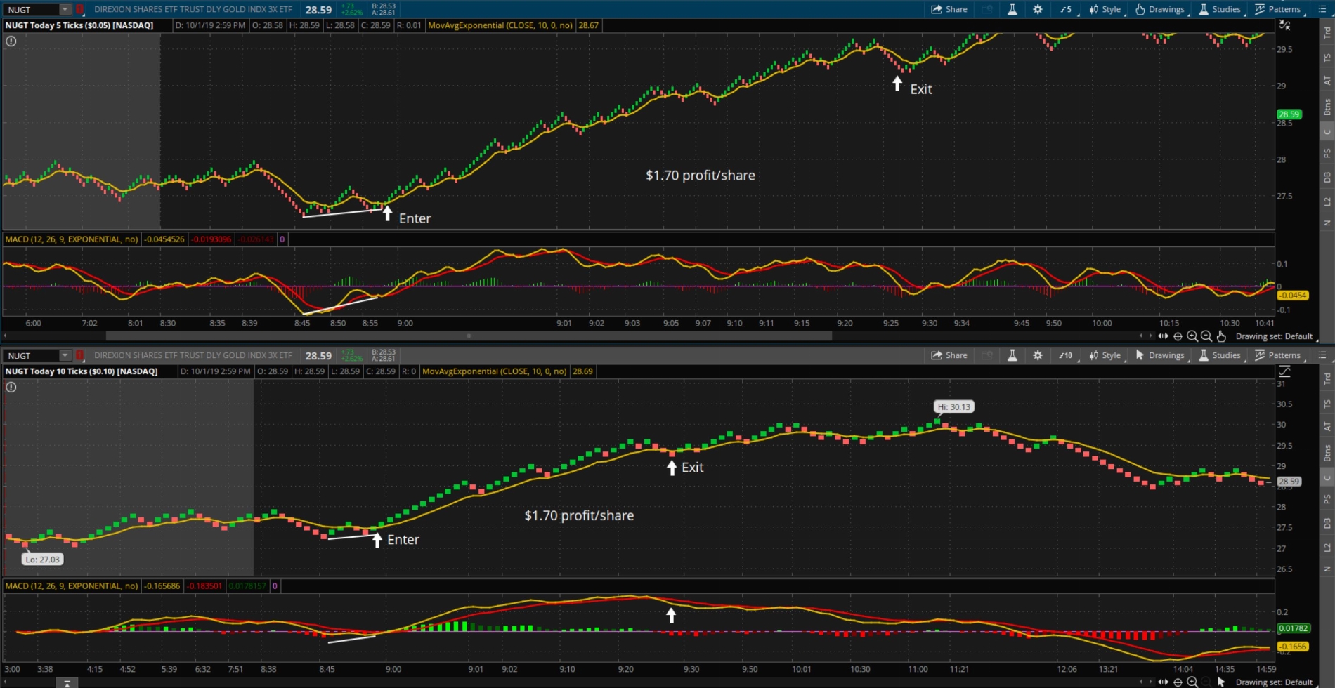Viewport: 1335px width, 688px height.
Task: Open Edit Studies flask icon on 5 Ticks chart
Action: tap(1012, 9)
